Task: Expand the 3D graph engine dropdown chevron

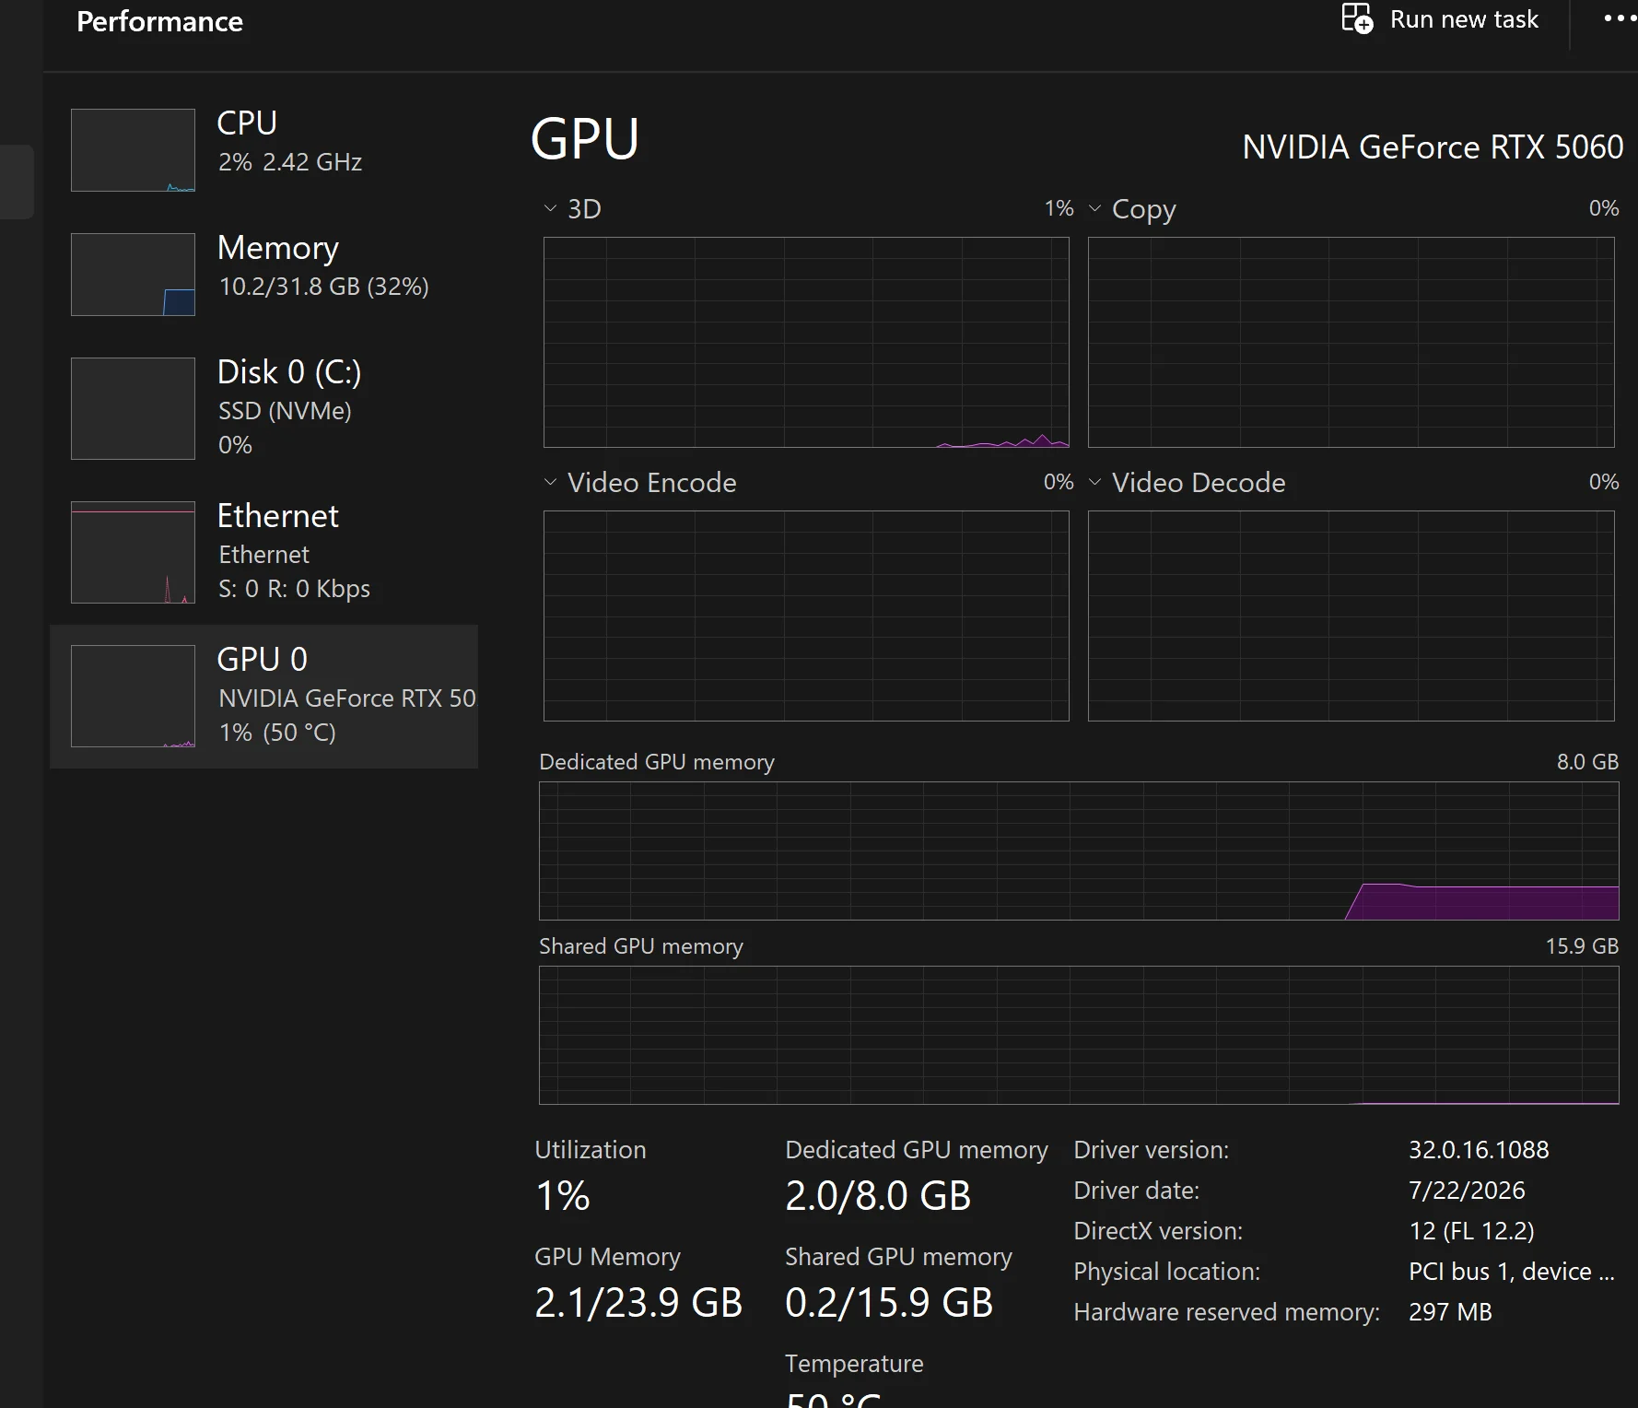Action: tap(550, 208)
